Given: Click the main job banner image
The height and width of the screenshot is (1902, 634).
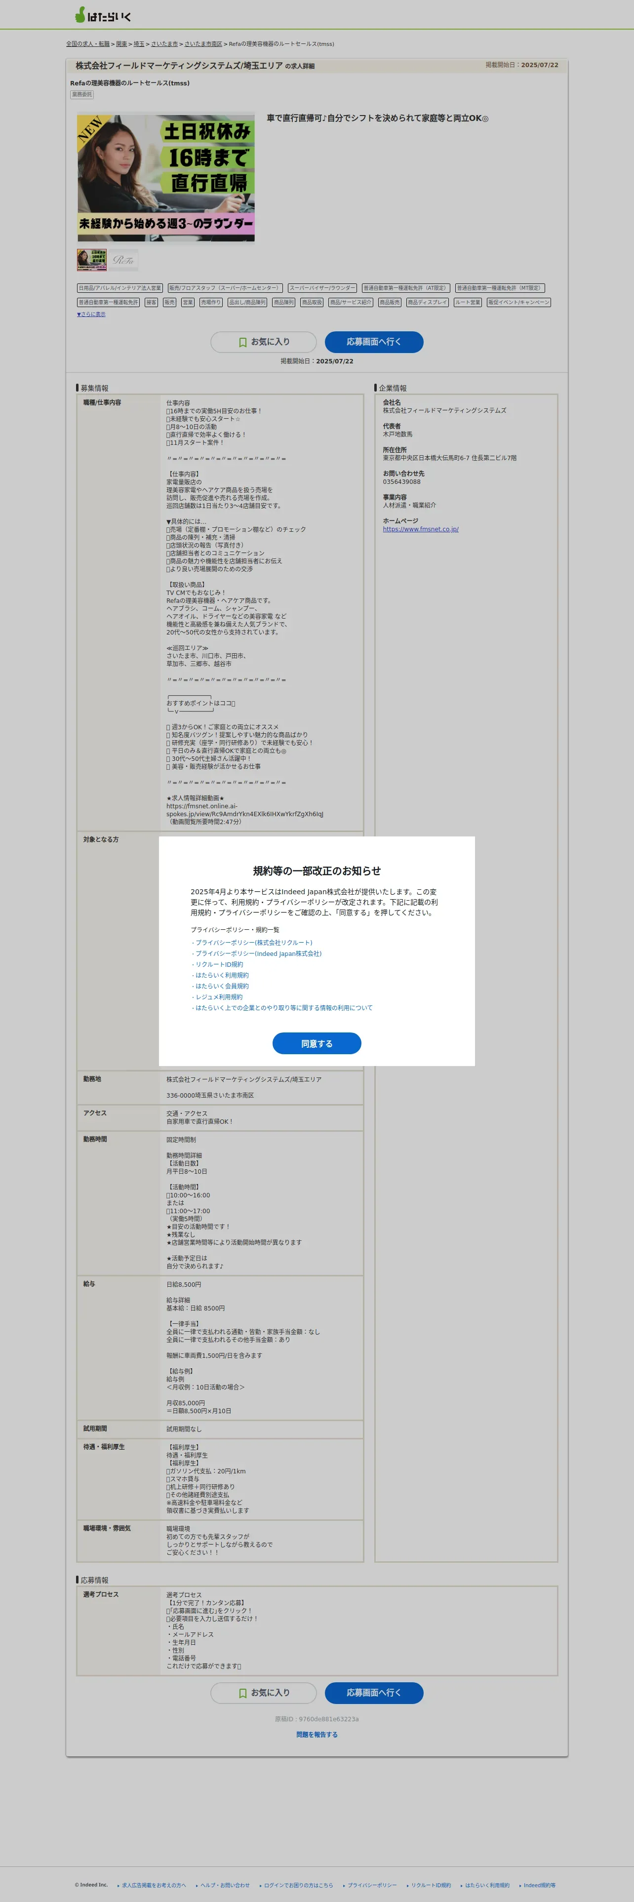Looking at the screenshot, I should click(x=166, y=177).
